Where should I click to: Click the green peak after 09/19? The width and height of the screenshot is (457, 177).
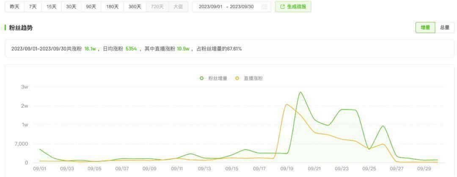[300, 92]
